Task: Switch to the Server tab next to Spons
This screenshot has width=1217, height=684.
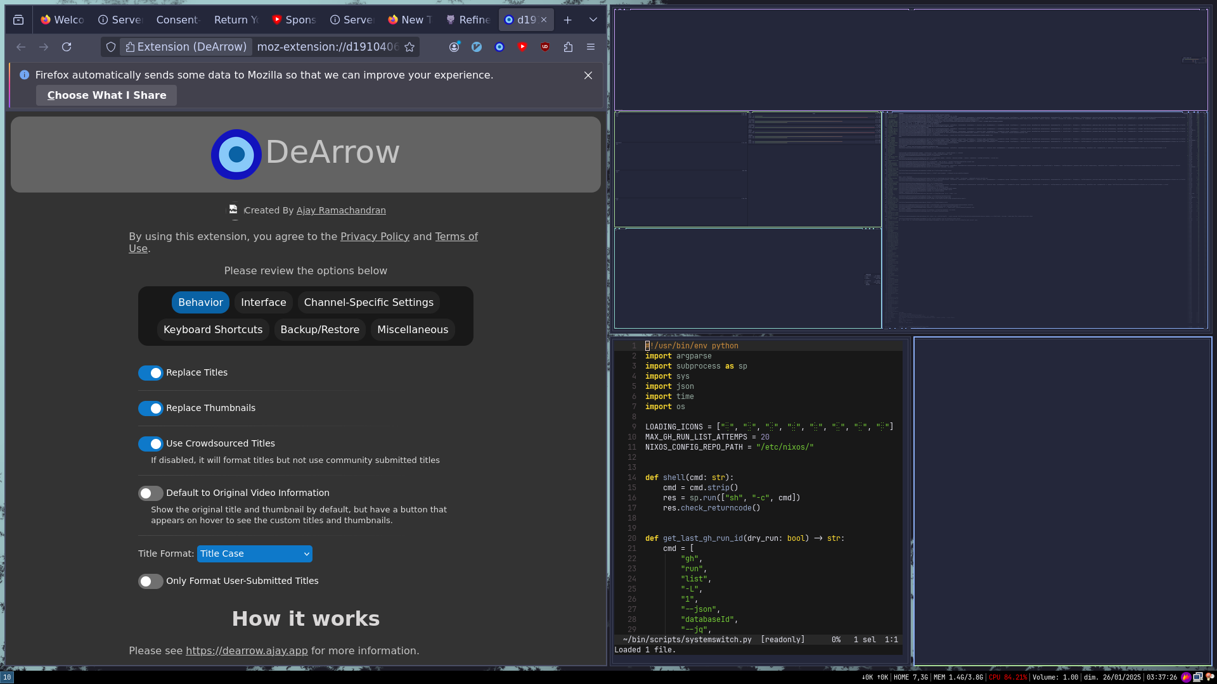Action: tap(352, 20)
